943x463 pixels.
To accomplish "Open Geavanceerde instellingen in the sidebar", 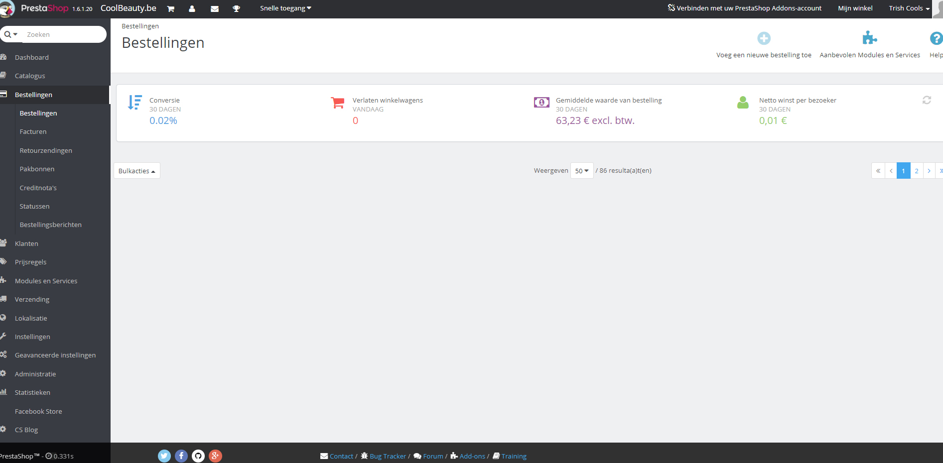I will (55, 355).
